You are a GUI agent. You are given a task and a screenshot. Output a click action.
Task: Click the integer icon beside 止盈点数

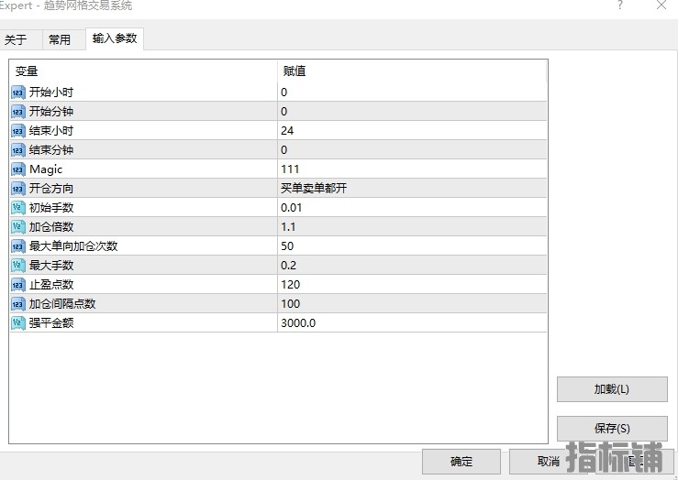coord(17,285)
